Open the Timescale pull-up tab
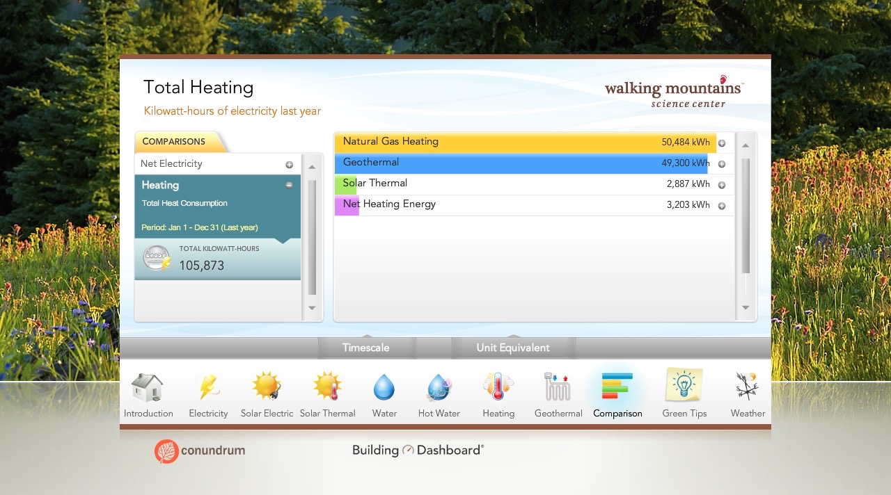The width and height of the screenshot is (891, 495). pyautogui.click(x=366, y=348)
